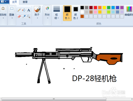This screenshot has width=133, height=101.
Task: Expand the brushes (刷子) dropdown arrow
Action: [x=38, y=18]
